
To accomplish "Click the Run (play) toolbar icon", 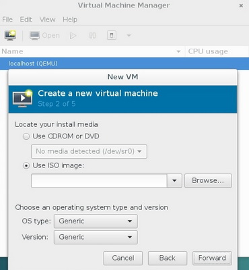I will click(73, 36).
